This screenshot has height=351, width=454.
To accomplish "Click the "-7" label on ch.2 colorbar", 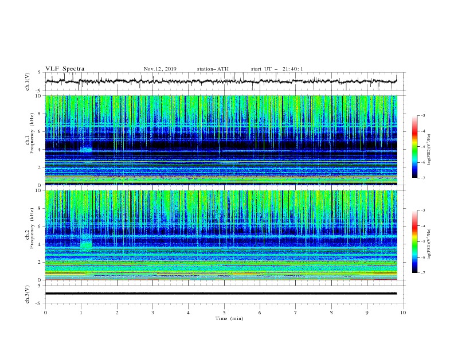I will 422,272.
